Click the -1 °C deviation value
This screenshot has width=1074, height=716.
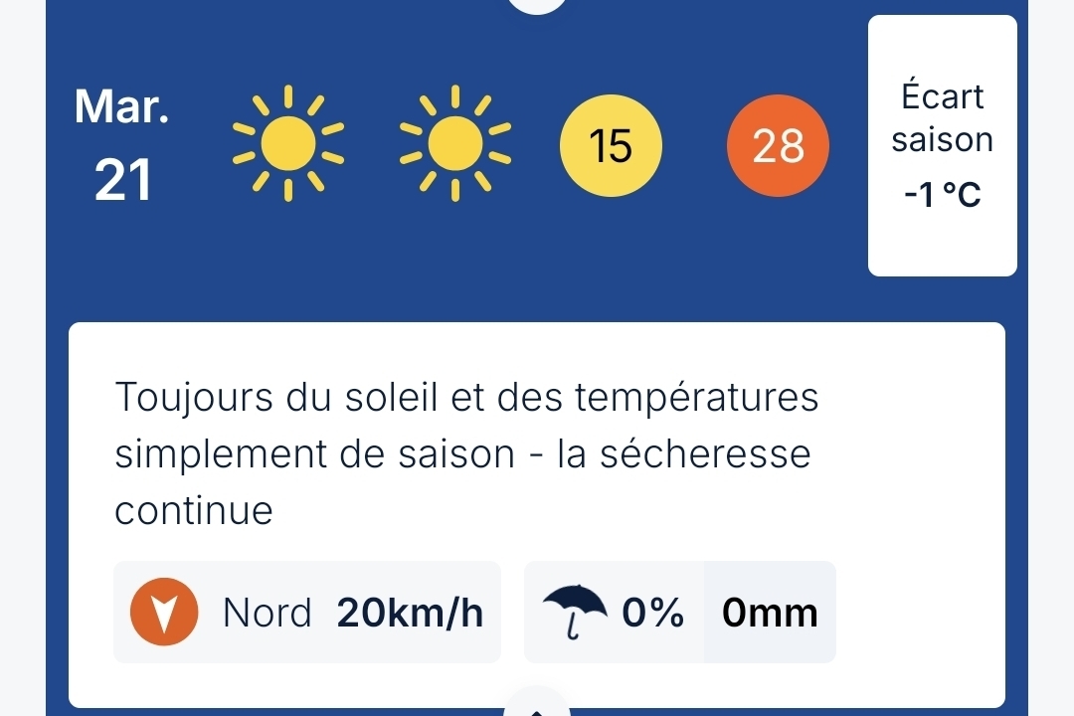pyautogui.click(x=943, y=195)
